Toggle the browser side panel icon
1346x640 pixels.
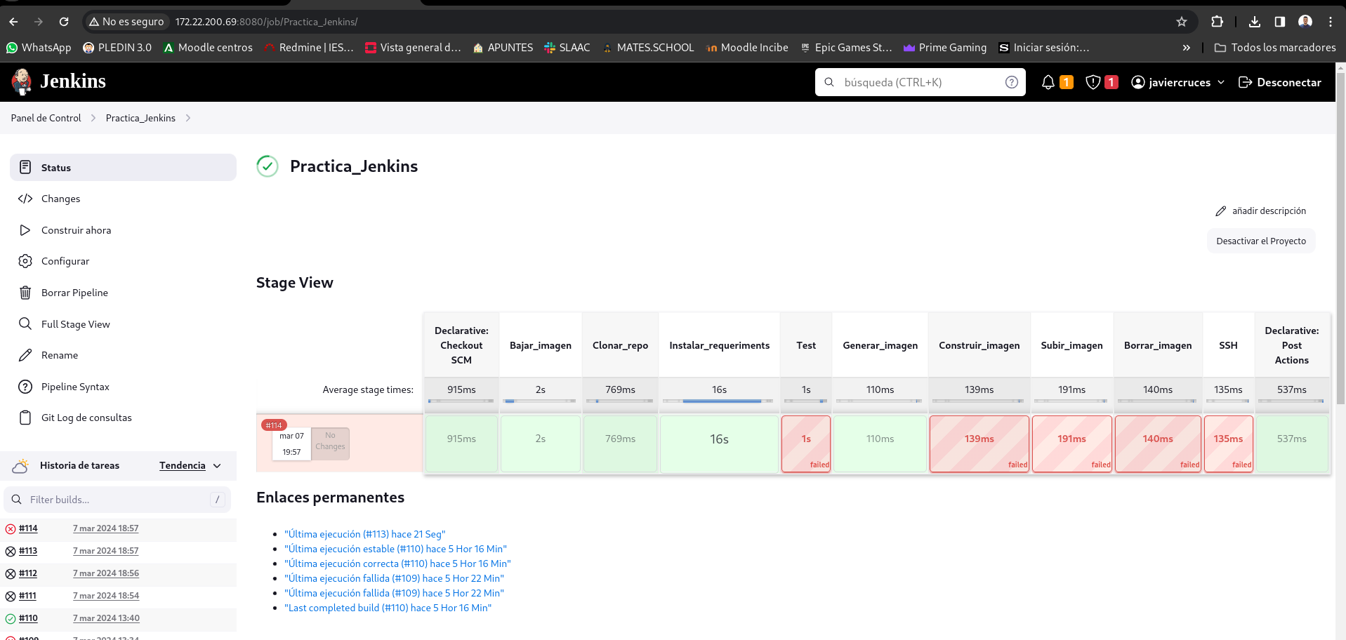pos(1280,22)
